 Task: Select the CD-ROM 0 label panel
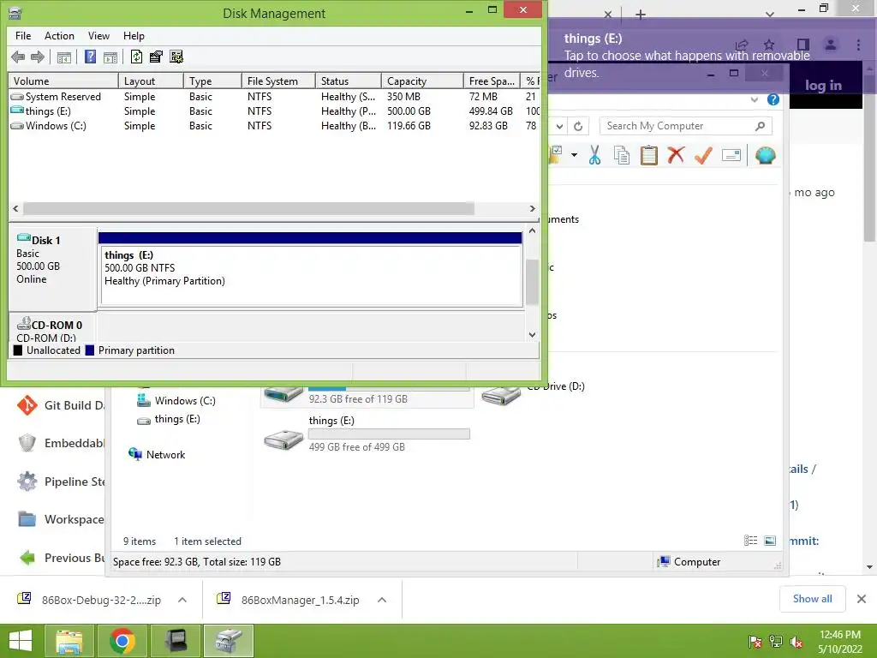click(52, 328)
